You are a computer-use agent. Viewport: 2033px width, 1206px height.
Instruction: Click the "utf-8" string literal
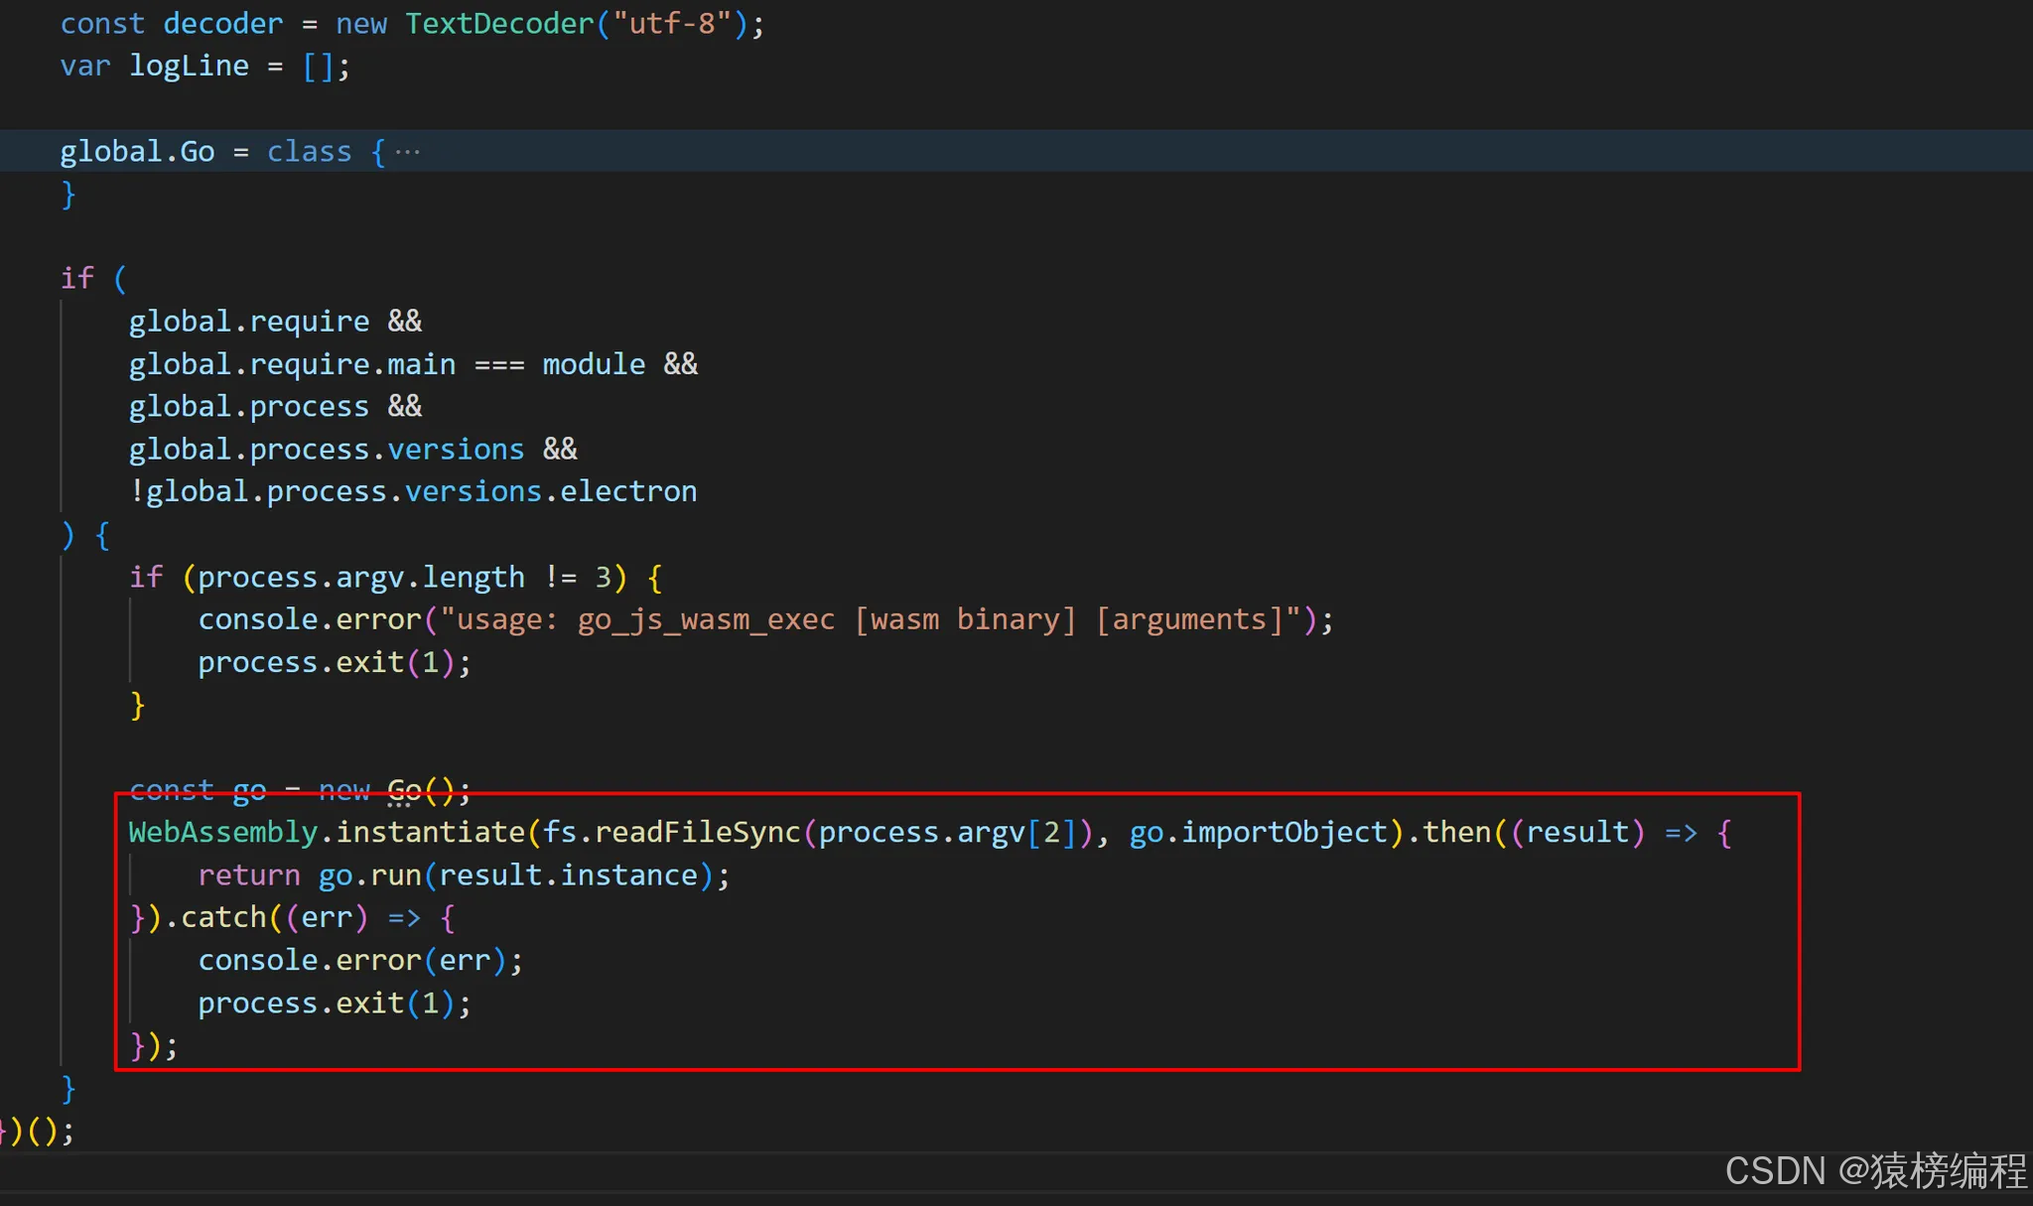672,24
